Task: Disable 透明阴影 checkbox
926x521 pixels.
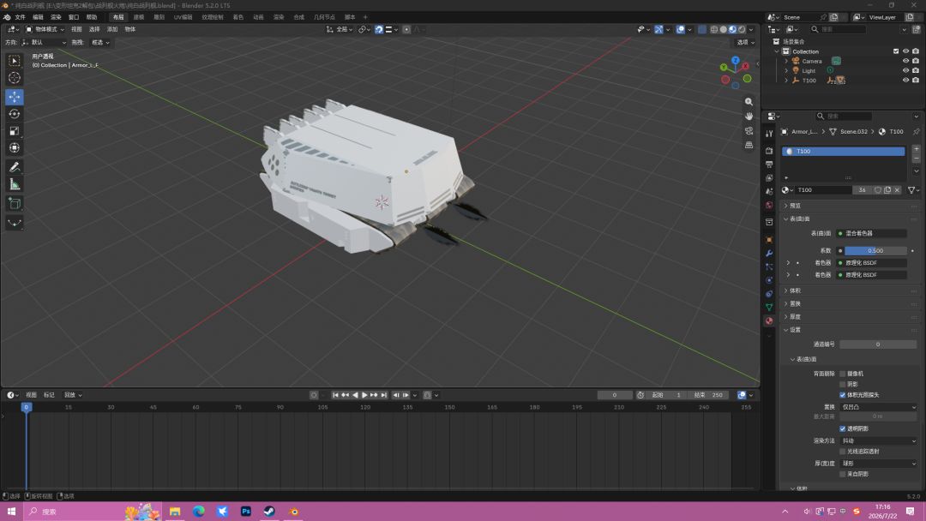Action: pyautogui.click(x=843, y=429)
